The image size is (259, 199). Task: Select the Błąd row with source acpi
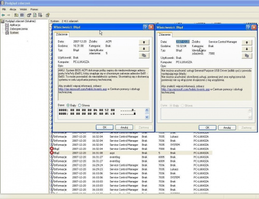tap(131, 153)
